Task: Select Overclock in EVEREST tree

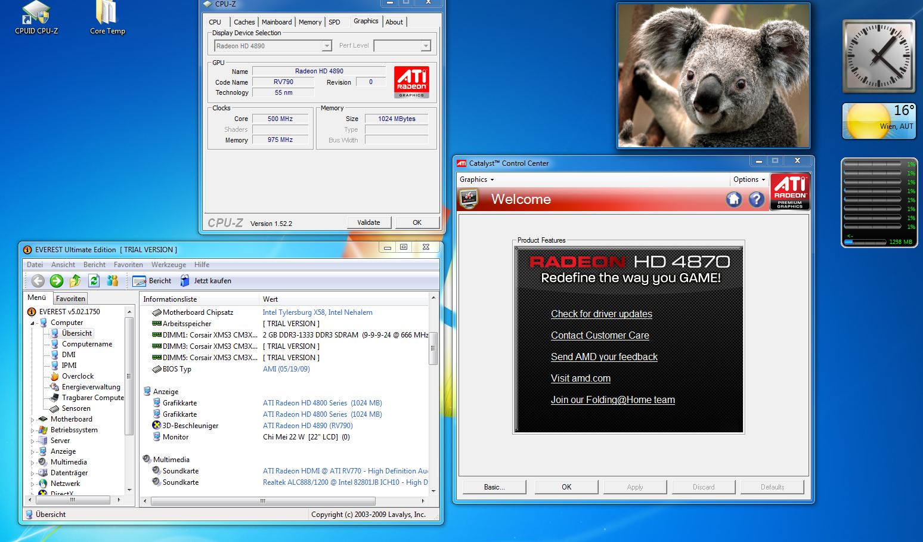Action: [x=78, y=376]
